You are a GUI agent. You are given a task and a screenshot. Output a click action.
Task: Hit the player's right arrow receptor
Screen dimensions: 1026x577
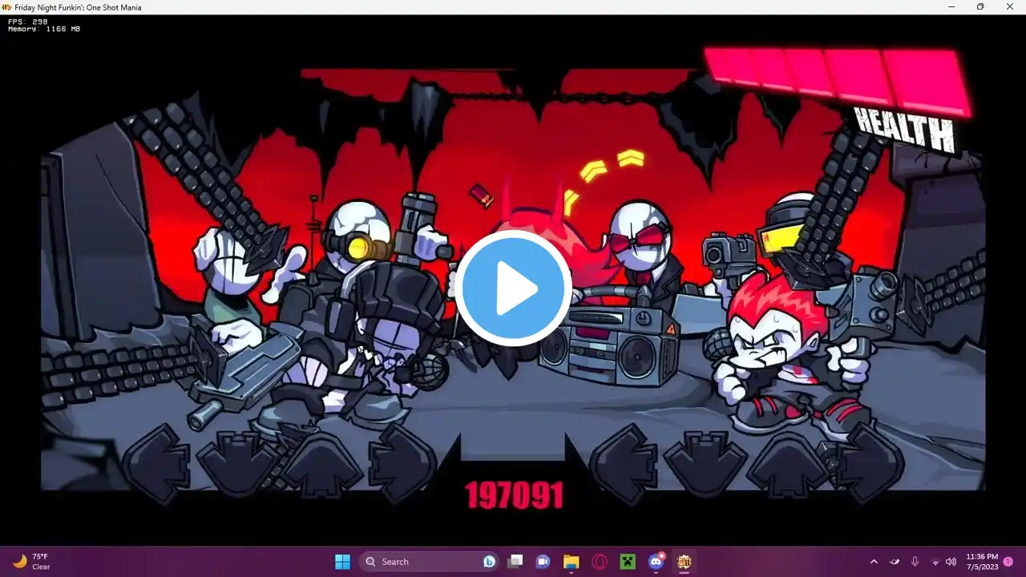click(871, 463)
